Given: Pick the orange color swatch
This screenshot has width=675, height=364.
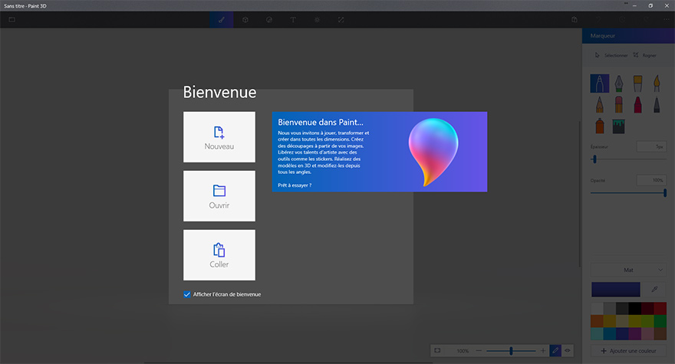Looking at the screenshot, I should [x=597, y=321].
